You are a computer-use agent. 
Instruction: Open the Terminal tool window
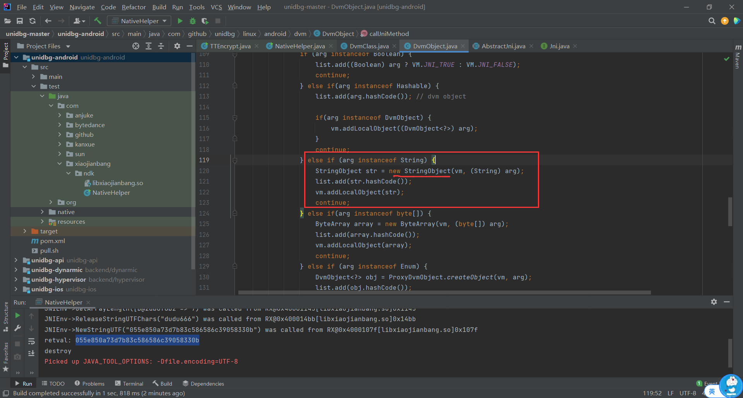129,383
